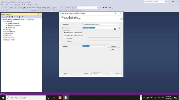Click the New... database button
Screen dimensions: 179x100
point(113,49)
